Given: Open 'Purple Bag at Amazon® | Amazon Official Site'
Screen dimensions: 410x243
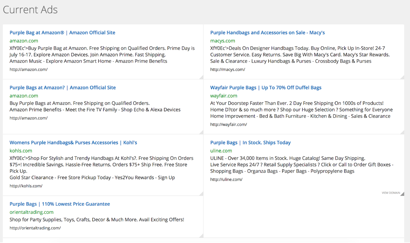Looking at the screenshot, I should click(x=62, y=33).
